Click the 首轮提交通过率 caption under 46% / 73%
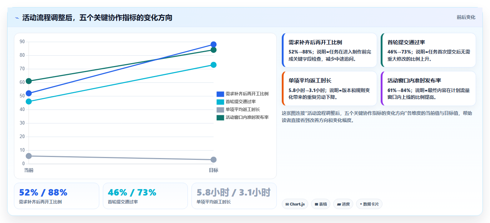Image resolution: width=490 pixels, height=223 pixels. 123,202
